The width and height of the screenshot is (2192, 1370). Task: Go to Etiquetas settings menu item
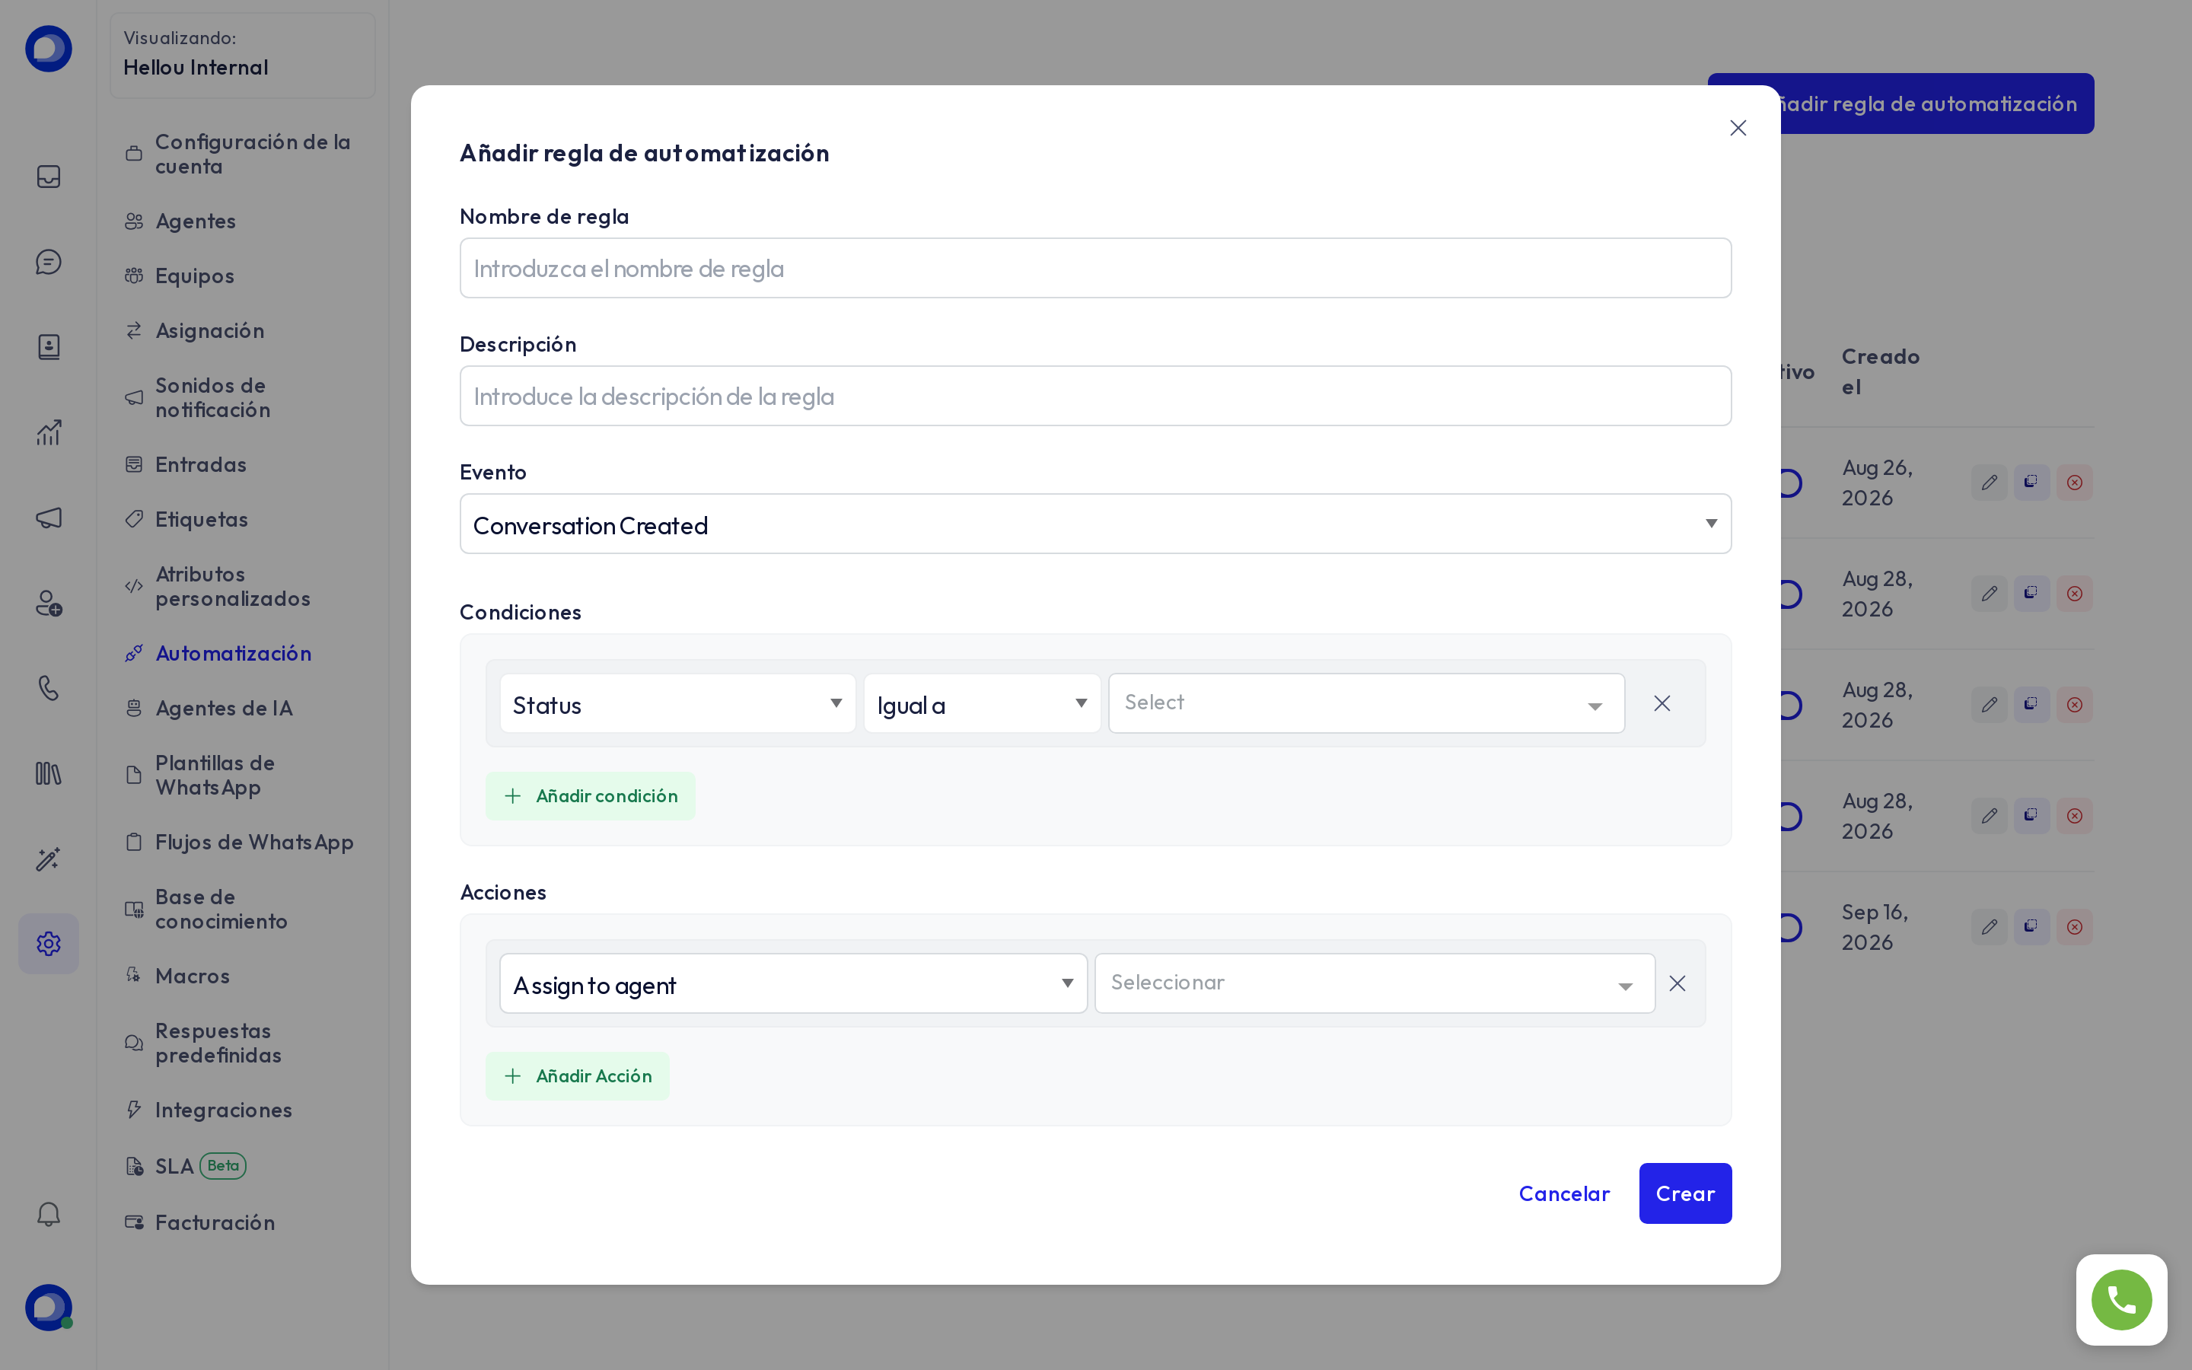point(201,519)
